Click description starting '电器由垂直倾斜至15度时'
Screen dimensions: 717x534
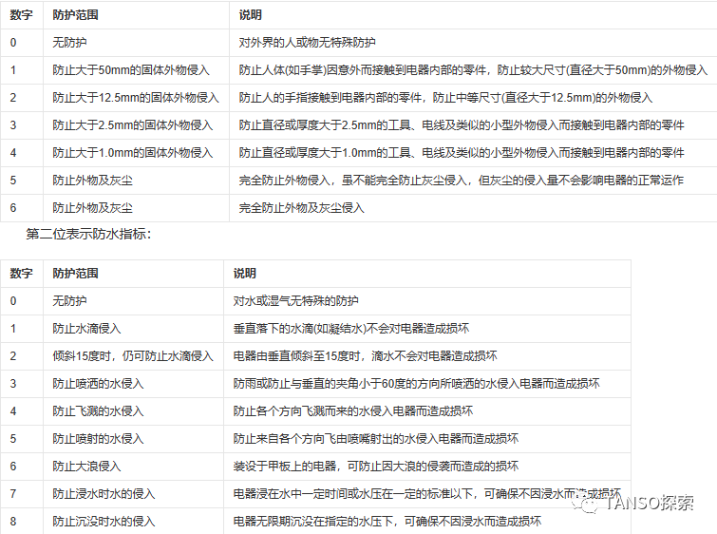(x=366, y=356)
